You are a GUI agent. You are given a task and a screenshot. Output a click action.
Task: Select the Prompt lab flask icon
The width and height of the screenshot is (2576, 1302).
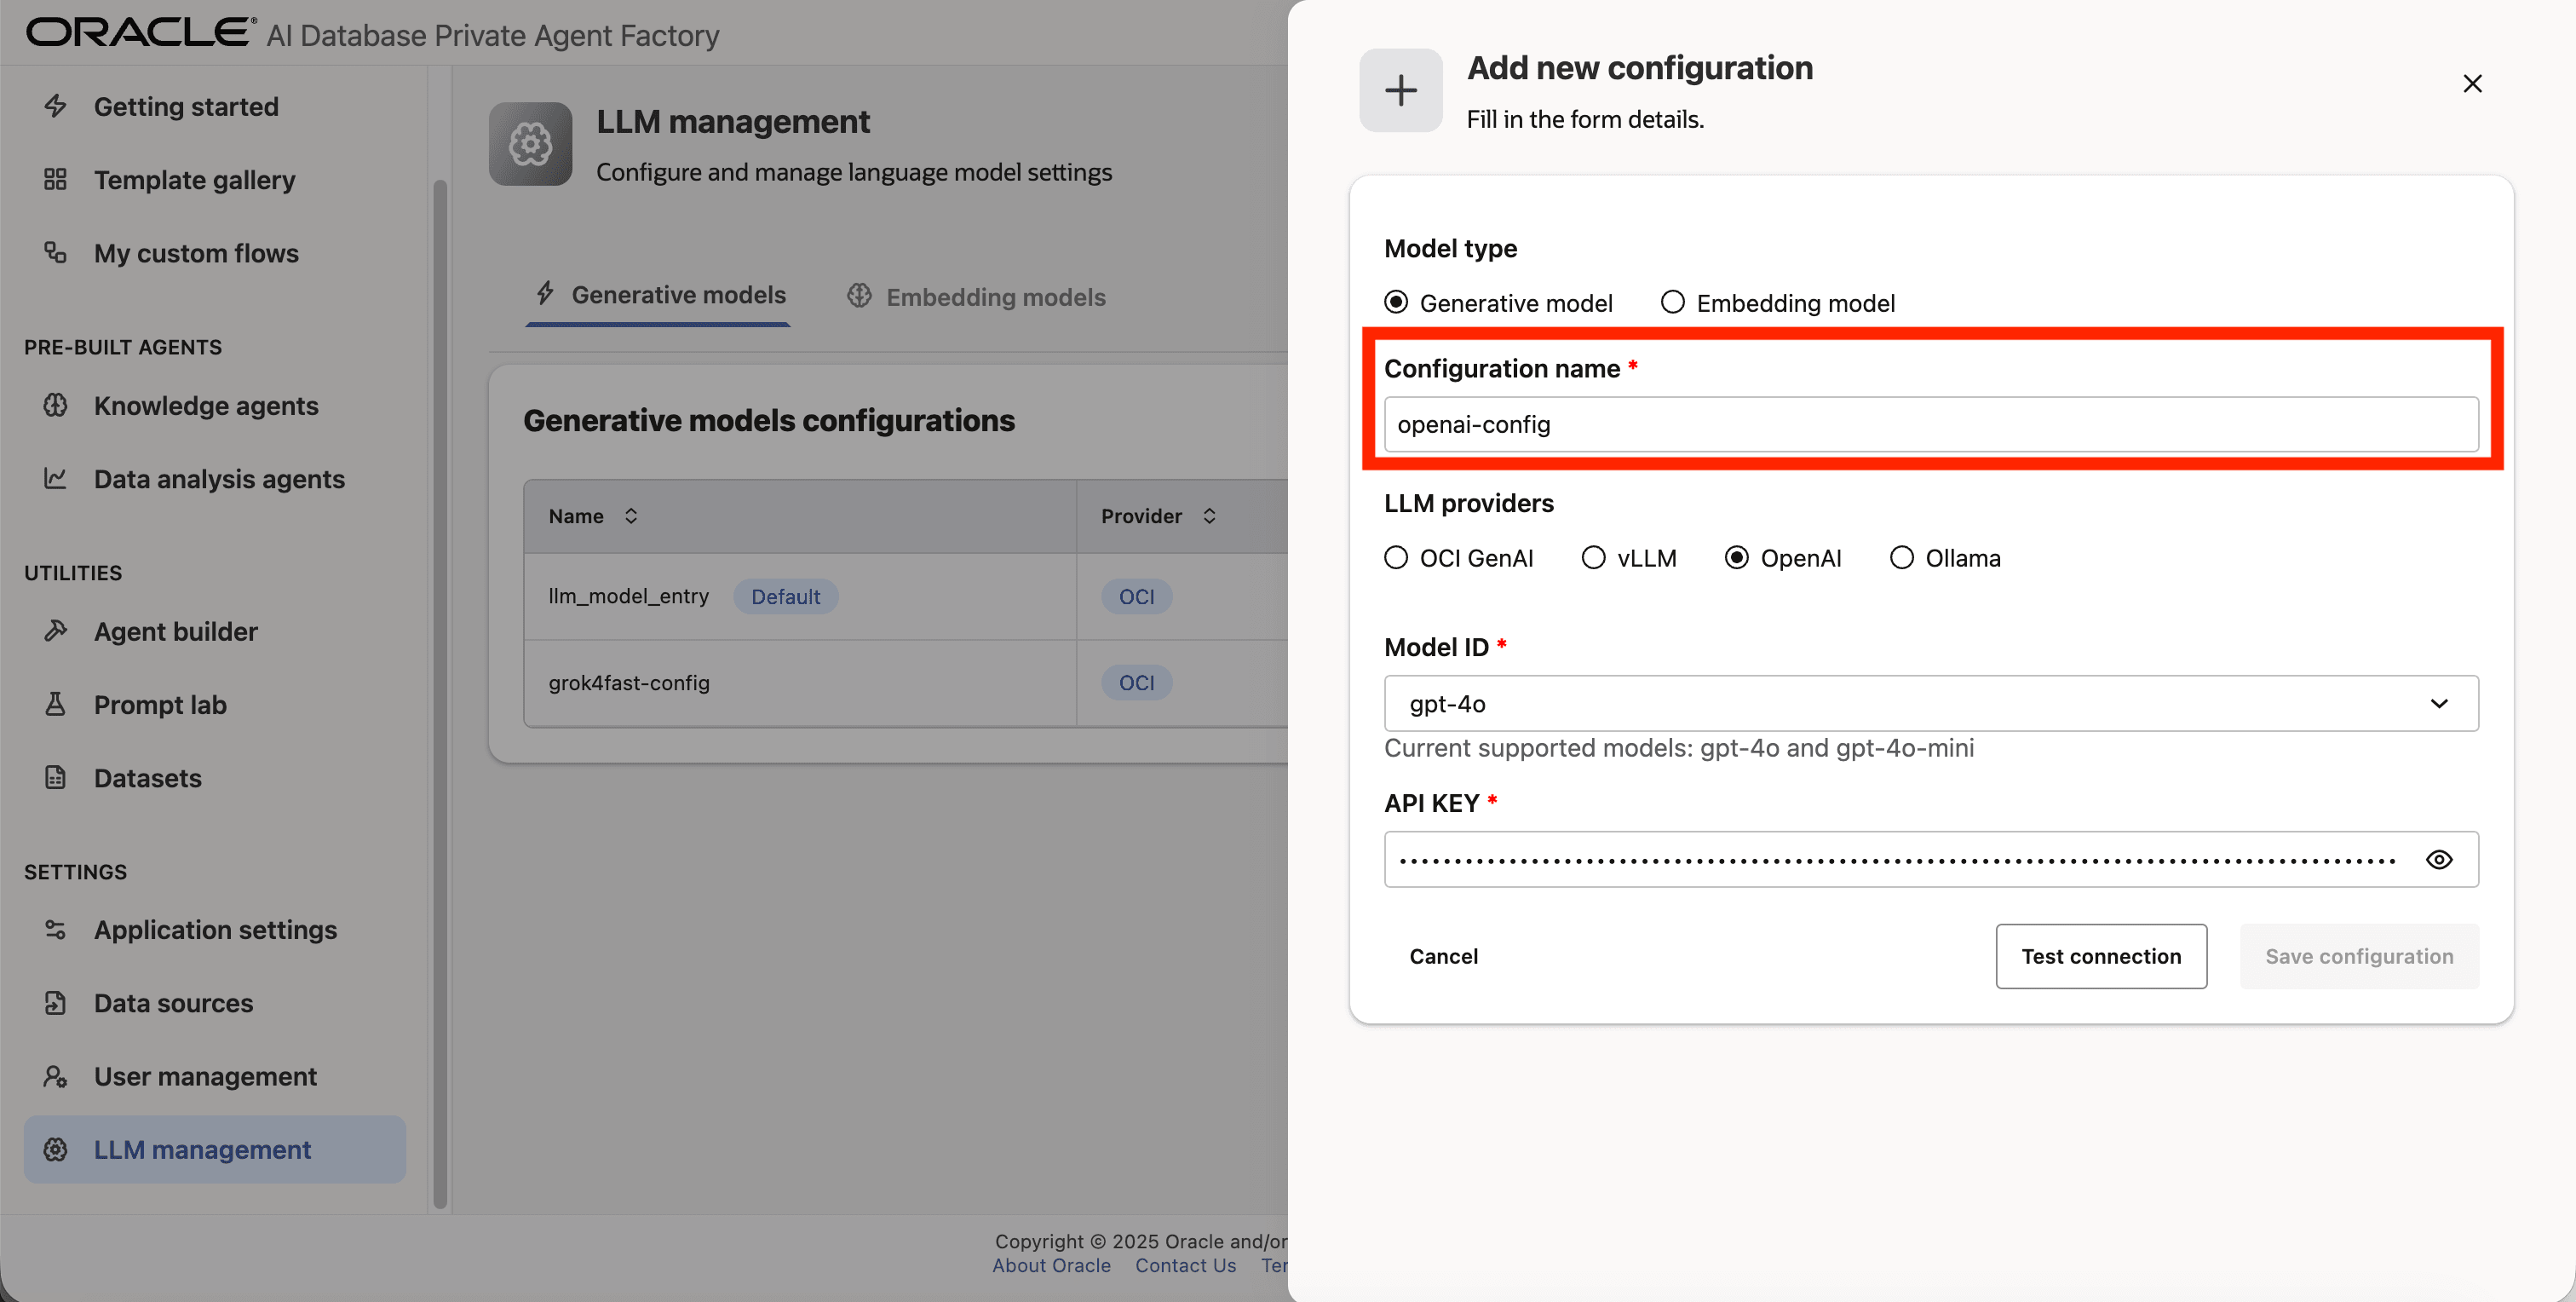pyautogui.click(x=56, y=704)
